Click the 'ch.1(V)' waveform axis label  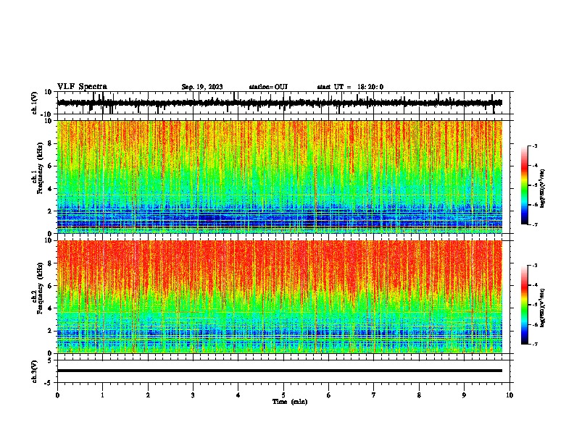[35, 103]
